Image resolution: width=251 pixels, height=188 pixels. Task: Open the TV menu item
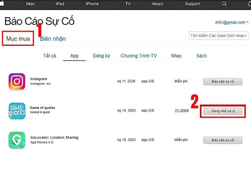[128, 4]
